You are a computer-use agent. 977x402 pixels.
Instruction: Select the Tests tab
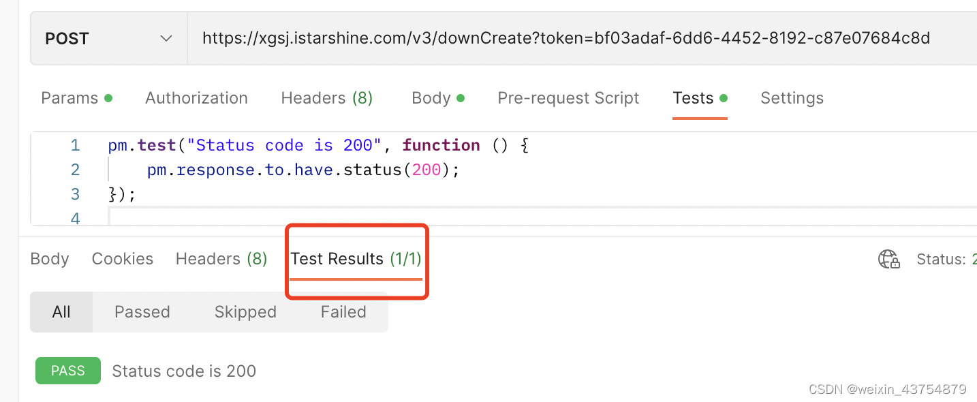(693, 98)
